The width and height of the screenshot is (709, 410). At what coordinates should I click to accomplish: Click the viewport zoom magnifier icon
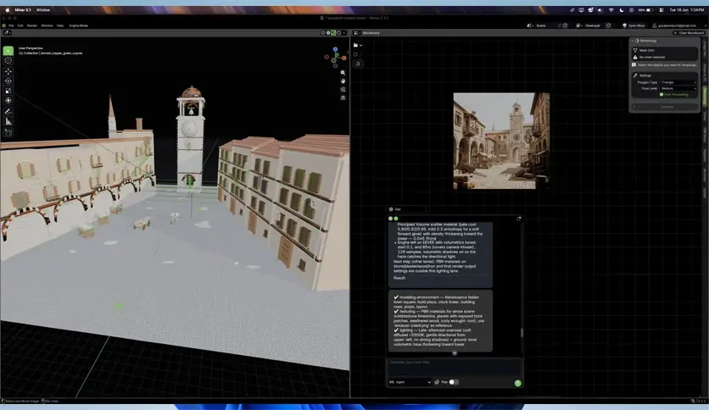coord(343,73)
